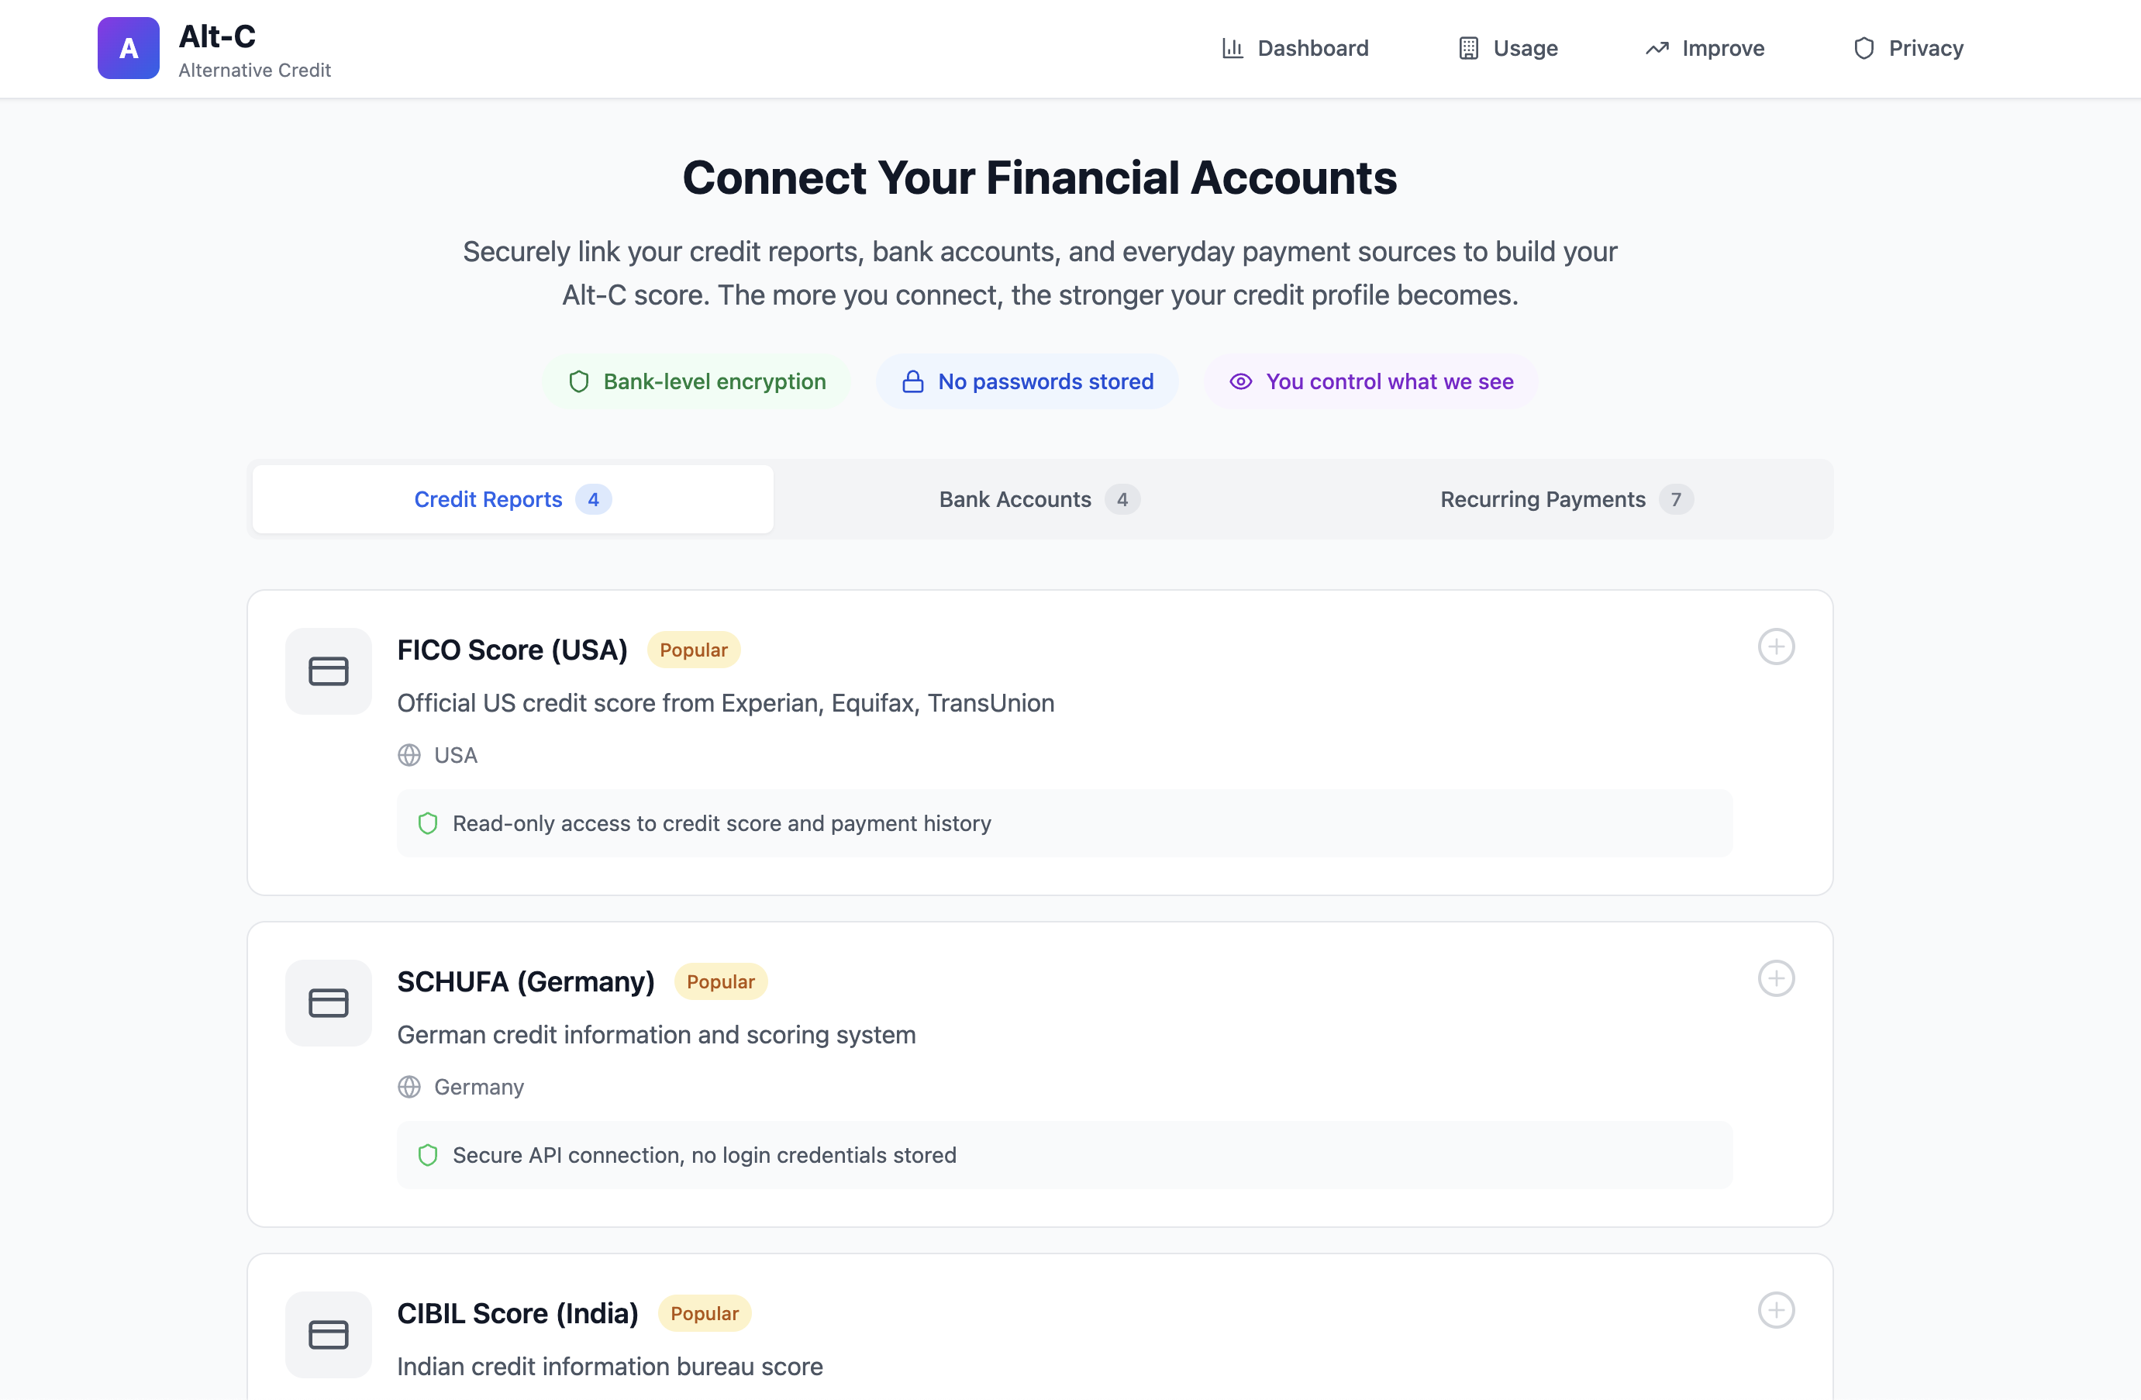Viewport: 2141px width, 1400px height.
Task: Click the Bank-level encryption badge
Action: (697, 381)
